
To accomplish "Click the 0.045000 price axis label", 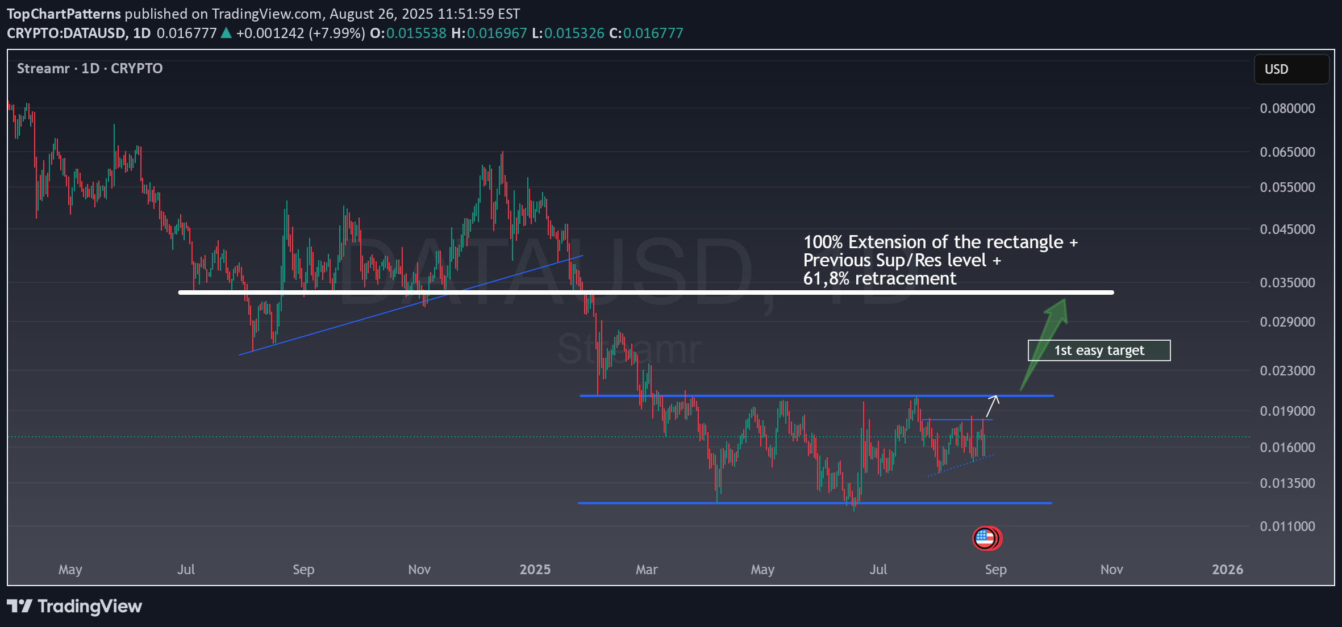I will click(1287, 229).
